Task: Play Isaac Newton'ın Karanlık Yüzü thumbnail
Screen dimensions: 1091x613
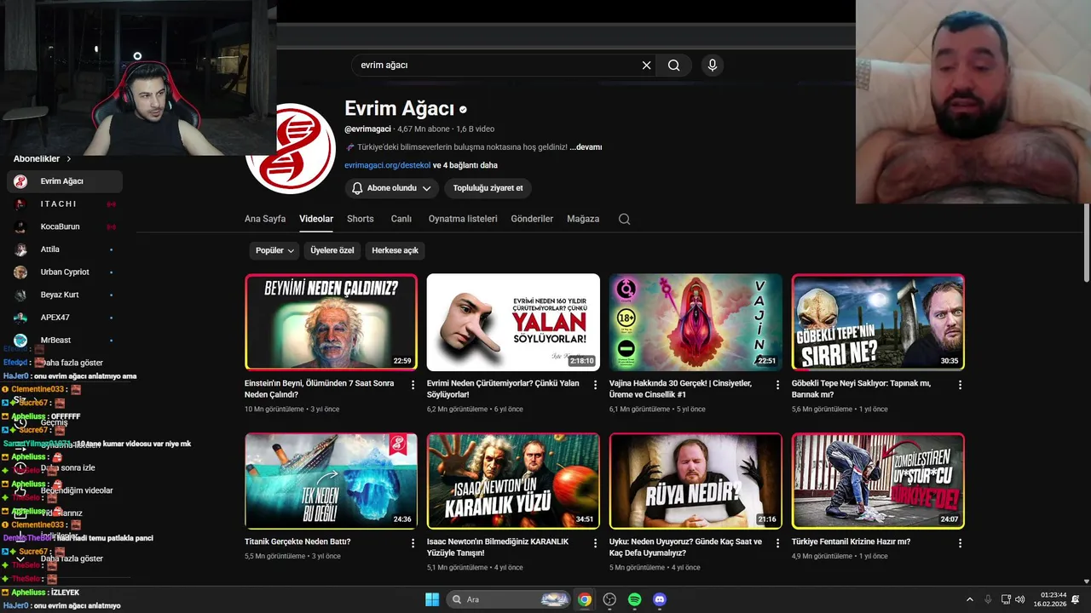Action: click(513, 481)
